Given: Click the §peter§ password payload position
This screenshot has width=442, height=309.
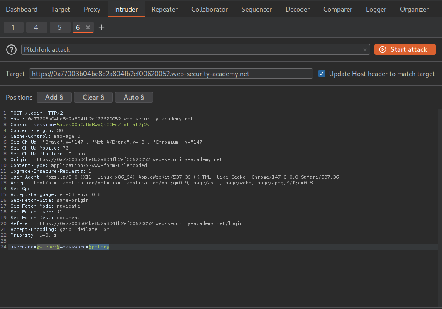Looking at the screenshot, I should (x=99, y=247).
